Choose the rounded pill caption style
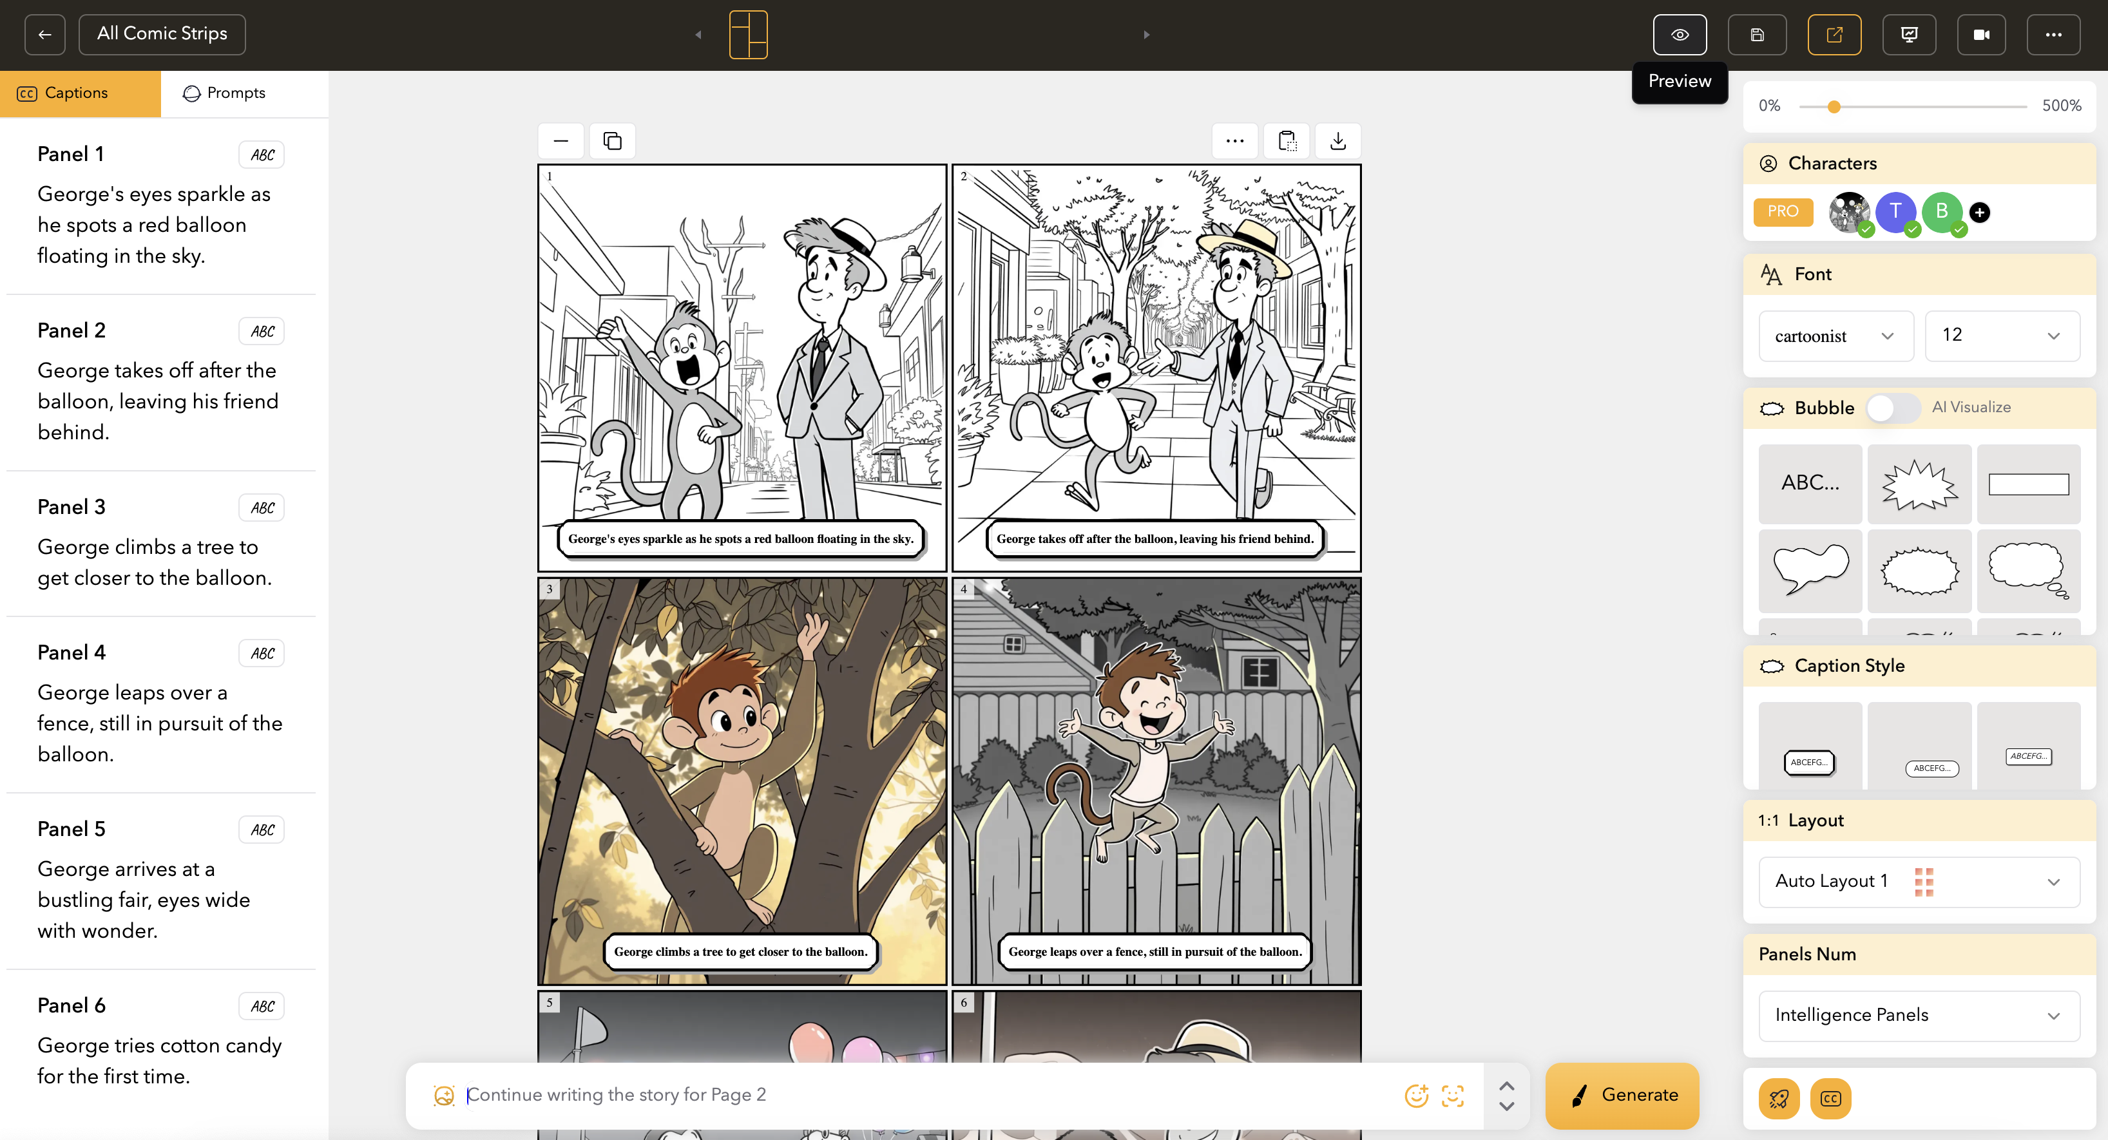 point(1919,746)
